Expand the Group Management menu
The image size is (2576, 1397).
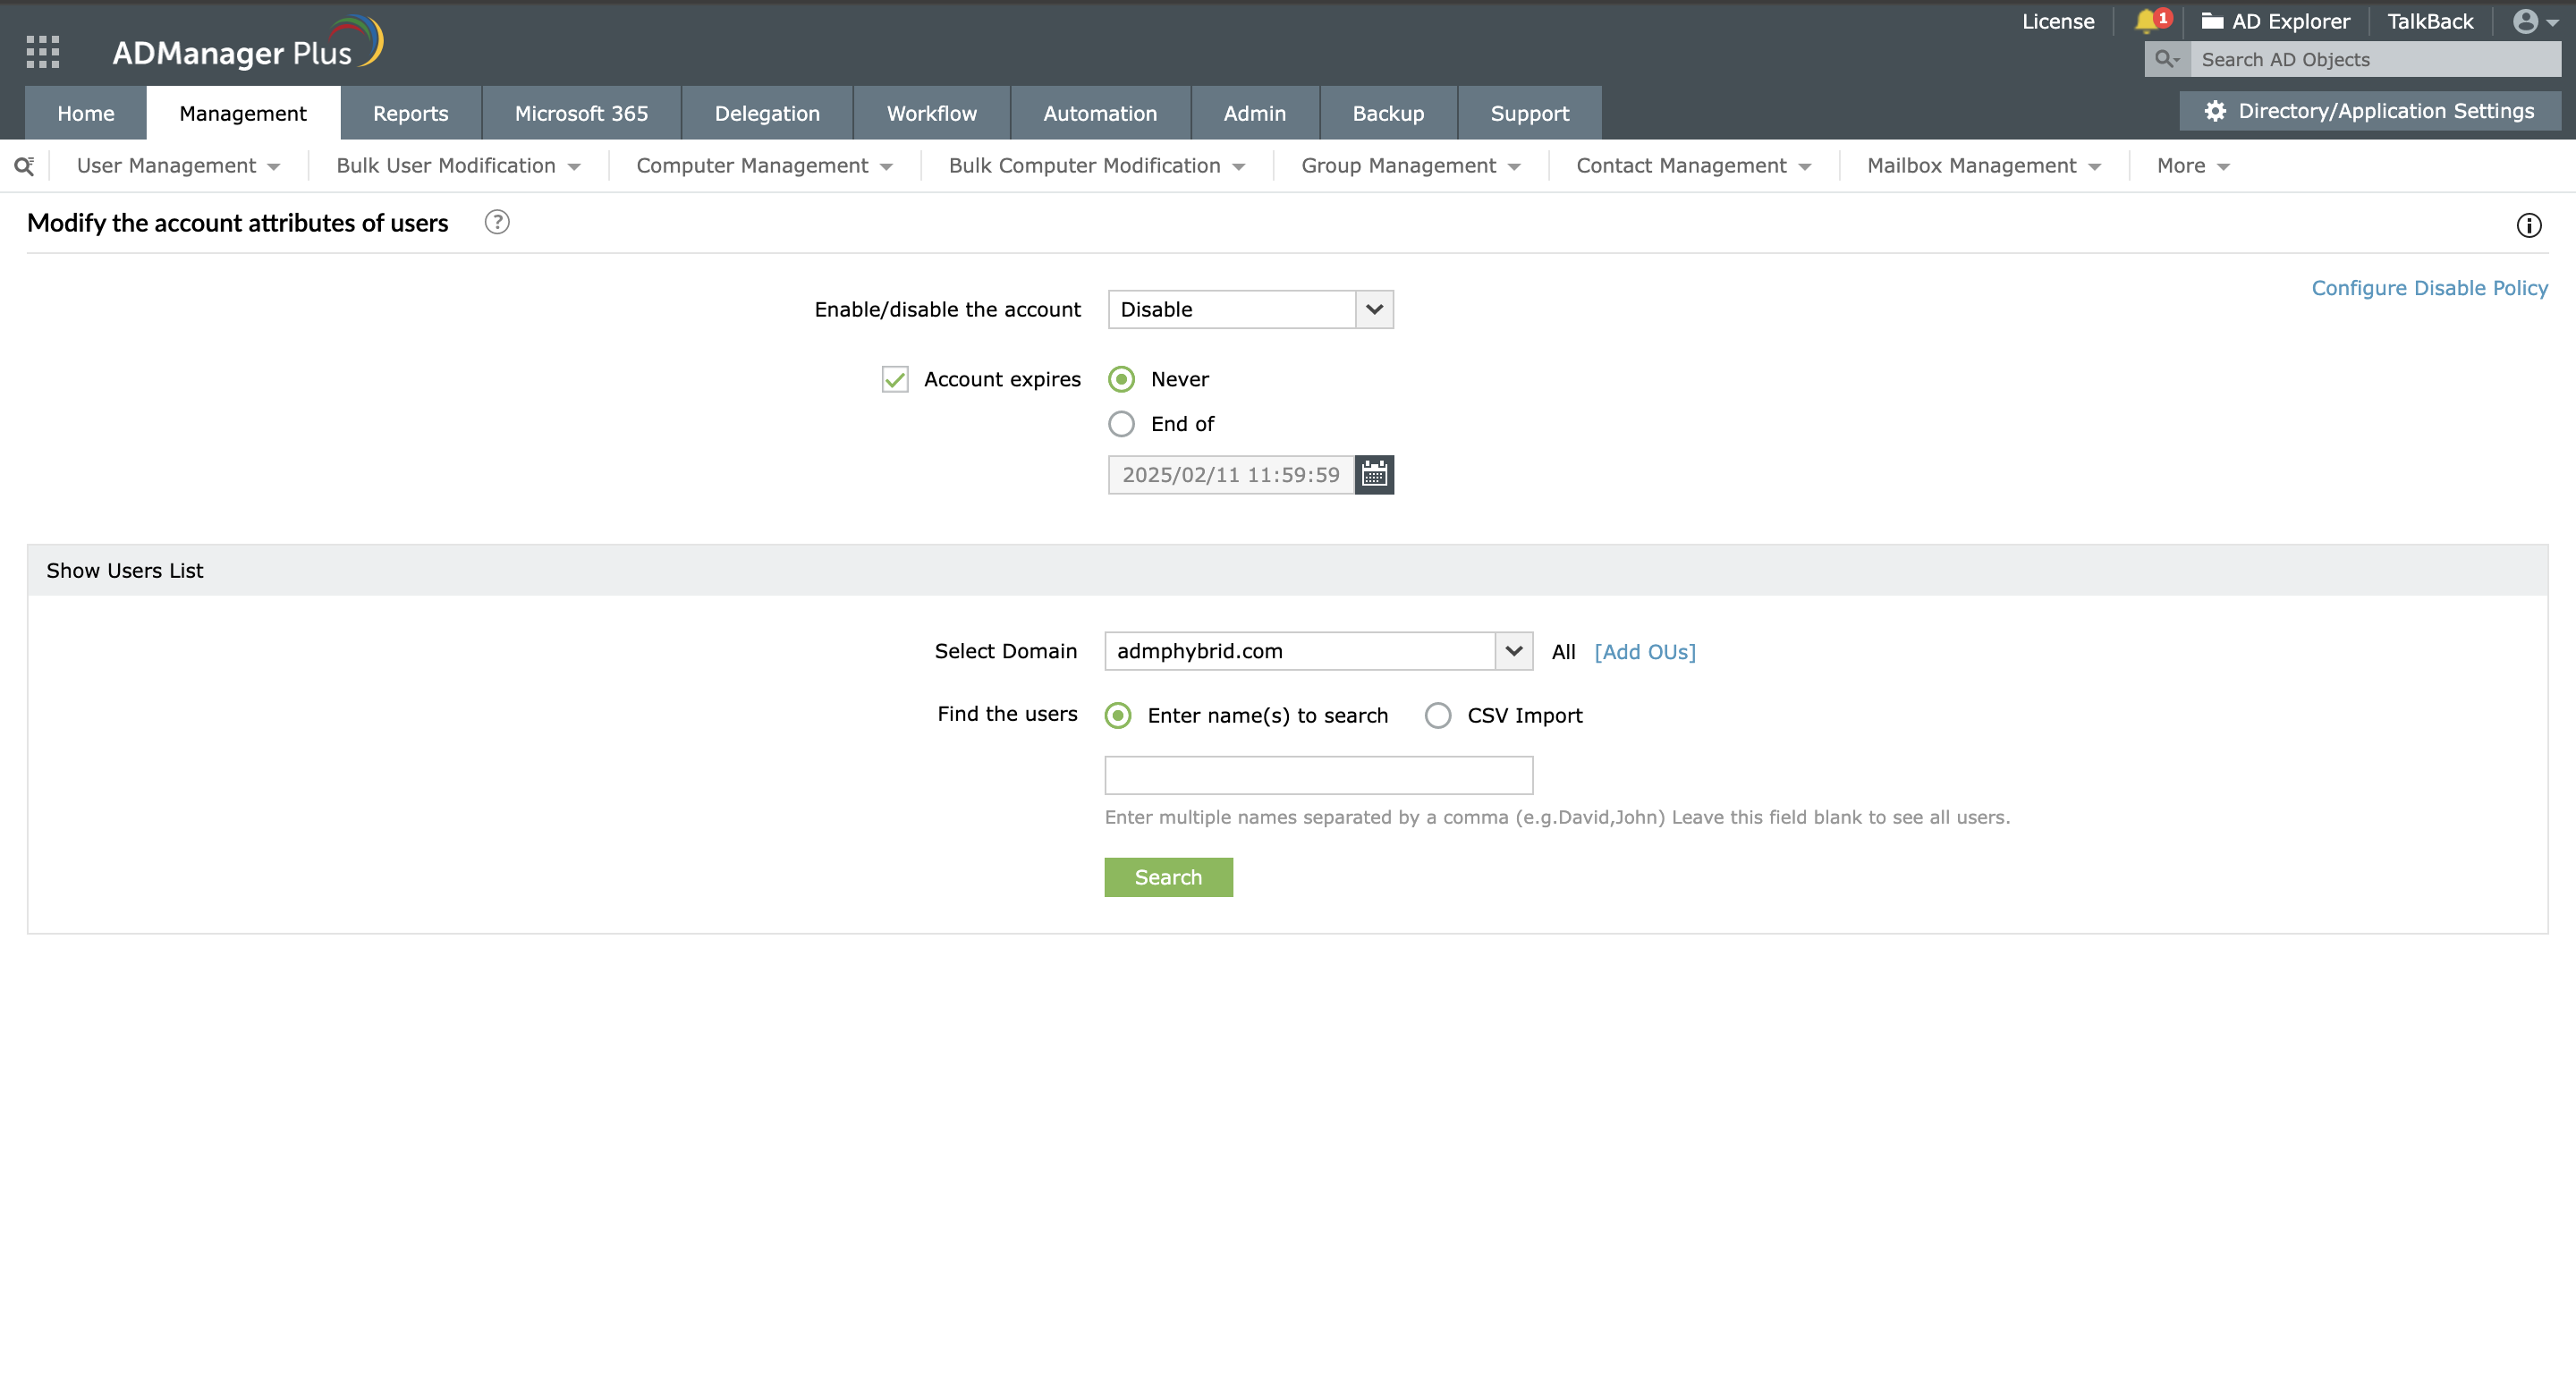(x=1410, y=166)
